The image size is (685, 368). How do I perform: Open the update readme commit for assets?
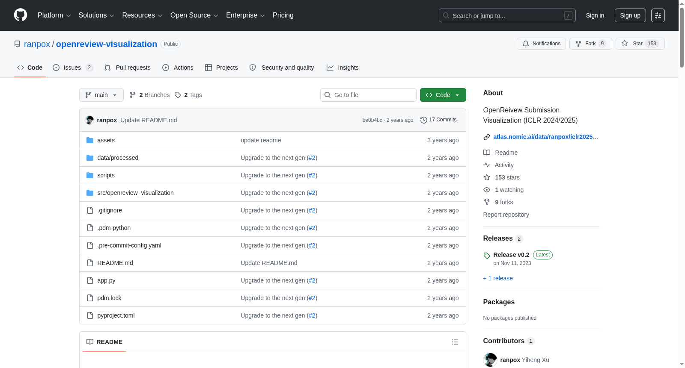(261, 140)
